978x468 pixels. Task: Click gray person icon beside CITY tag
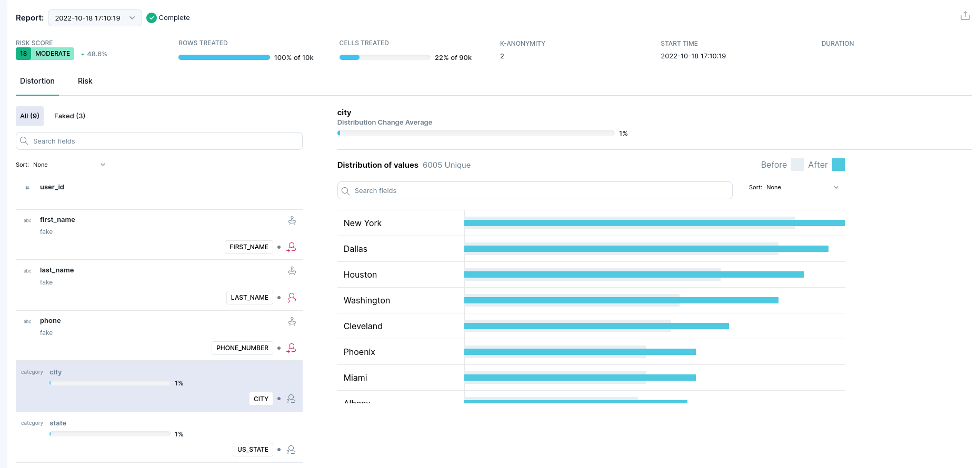(x=291, y=399)
